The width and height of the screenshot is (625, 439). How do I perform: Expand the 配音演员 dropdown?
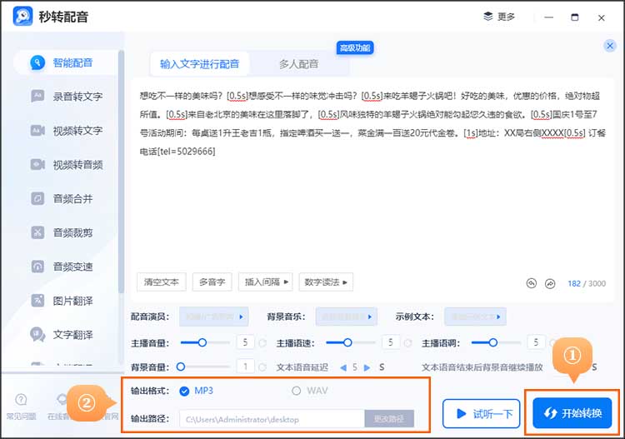(x=213, y=317)
